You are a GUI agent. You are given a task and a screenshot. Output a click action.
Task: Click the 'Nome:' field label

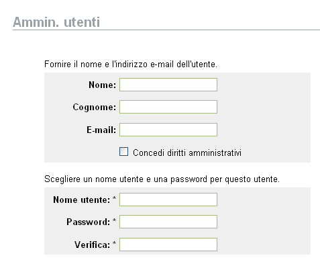point(103,85)
